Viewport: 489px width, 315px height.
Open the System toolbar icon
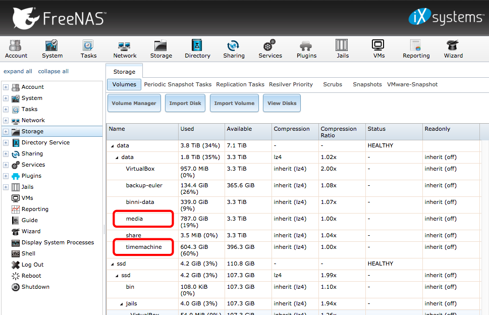pyautogui.click(x=52, y=49)
